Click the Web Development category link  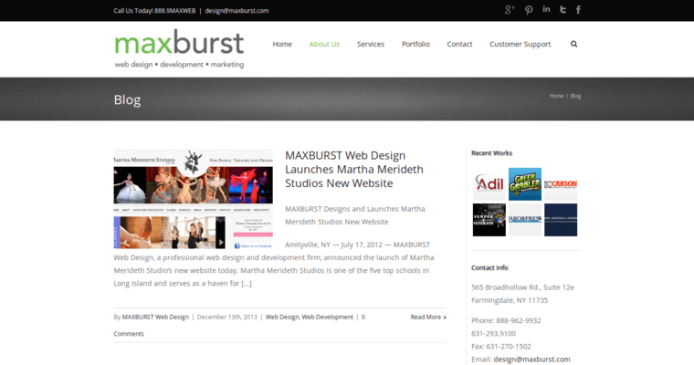(x=327, y=317)
